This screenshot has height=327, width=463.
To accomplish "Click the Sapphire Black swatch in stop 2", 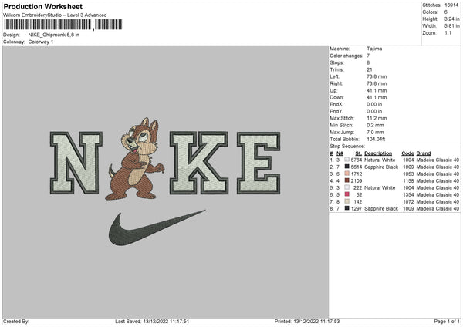I will 347,167.
